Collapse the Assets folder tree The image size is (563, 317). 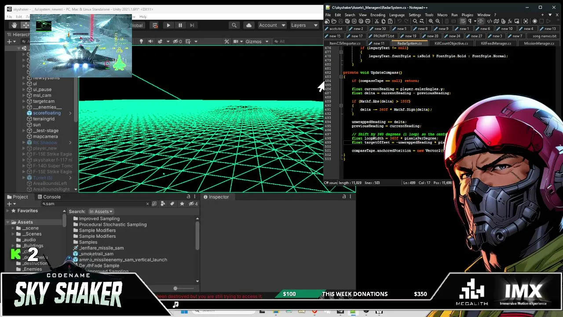pyautogui.click(x=7, y=222)
